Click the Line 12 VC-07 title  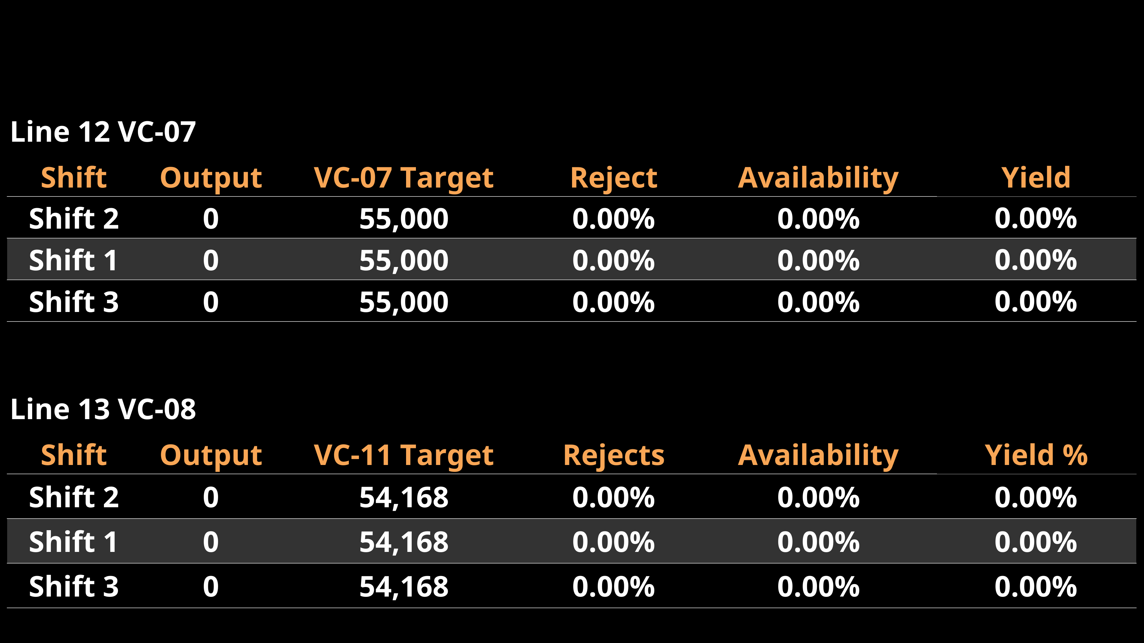(103, 132)
